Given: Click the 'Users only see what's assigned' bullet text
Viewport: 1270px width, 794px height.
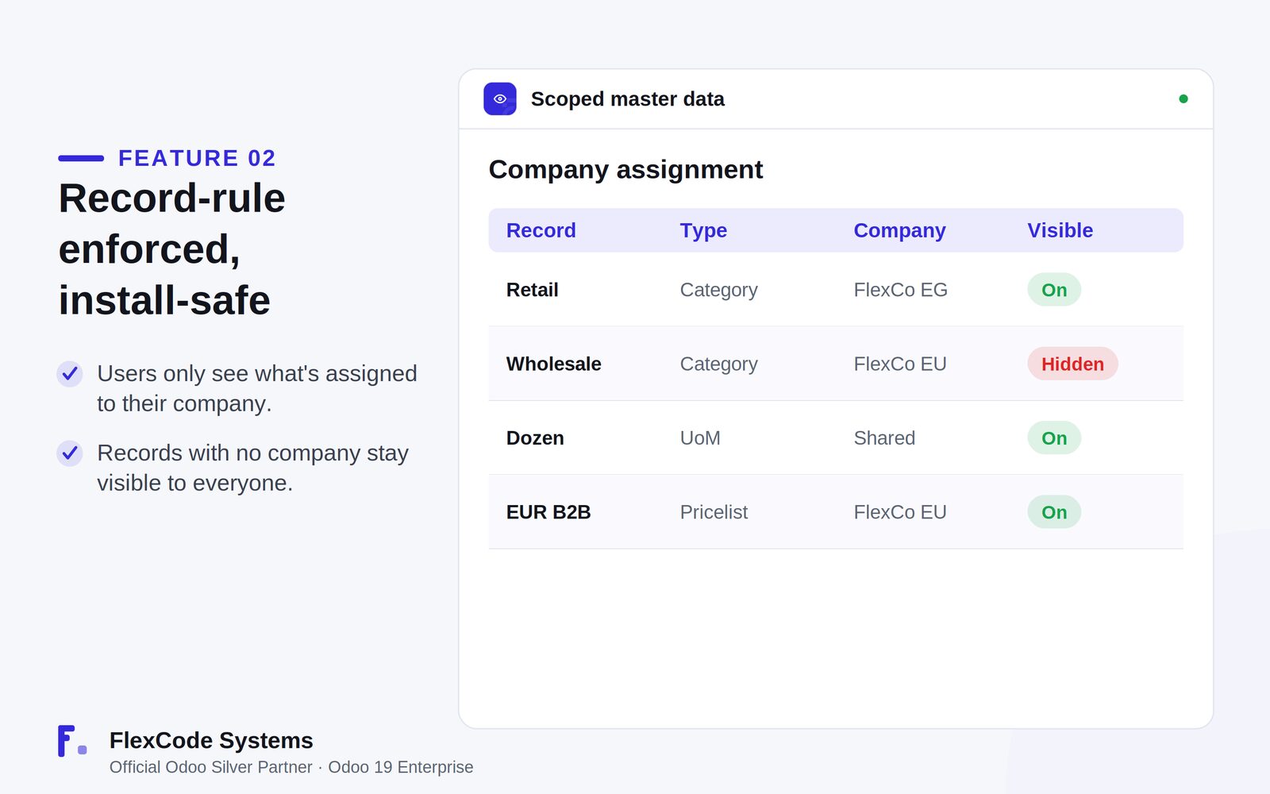Looking at the screenshot, I should point(257,388).
